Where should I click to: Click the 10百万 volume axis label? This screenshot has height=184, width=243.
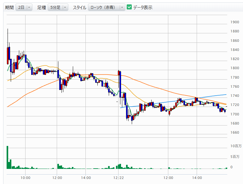click(236, 146)
